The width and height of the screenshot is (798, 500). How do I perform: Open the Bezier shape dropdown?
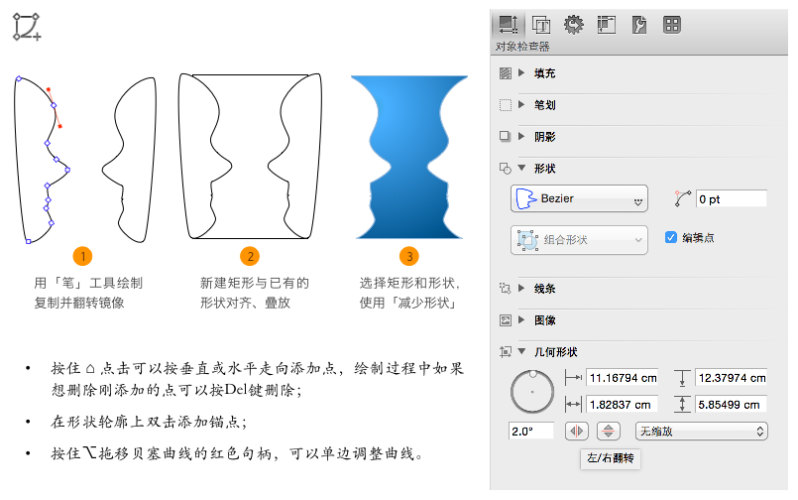tap(579, 198)
